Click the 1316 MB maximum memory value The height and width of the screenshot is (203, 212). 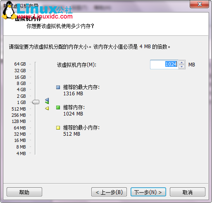pos(73,94)
